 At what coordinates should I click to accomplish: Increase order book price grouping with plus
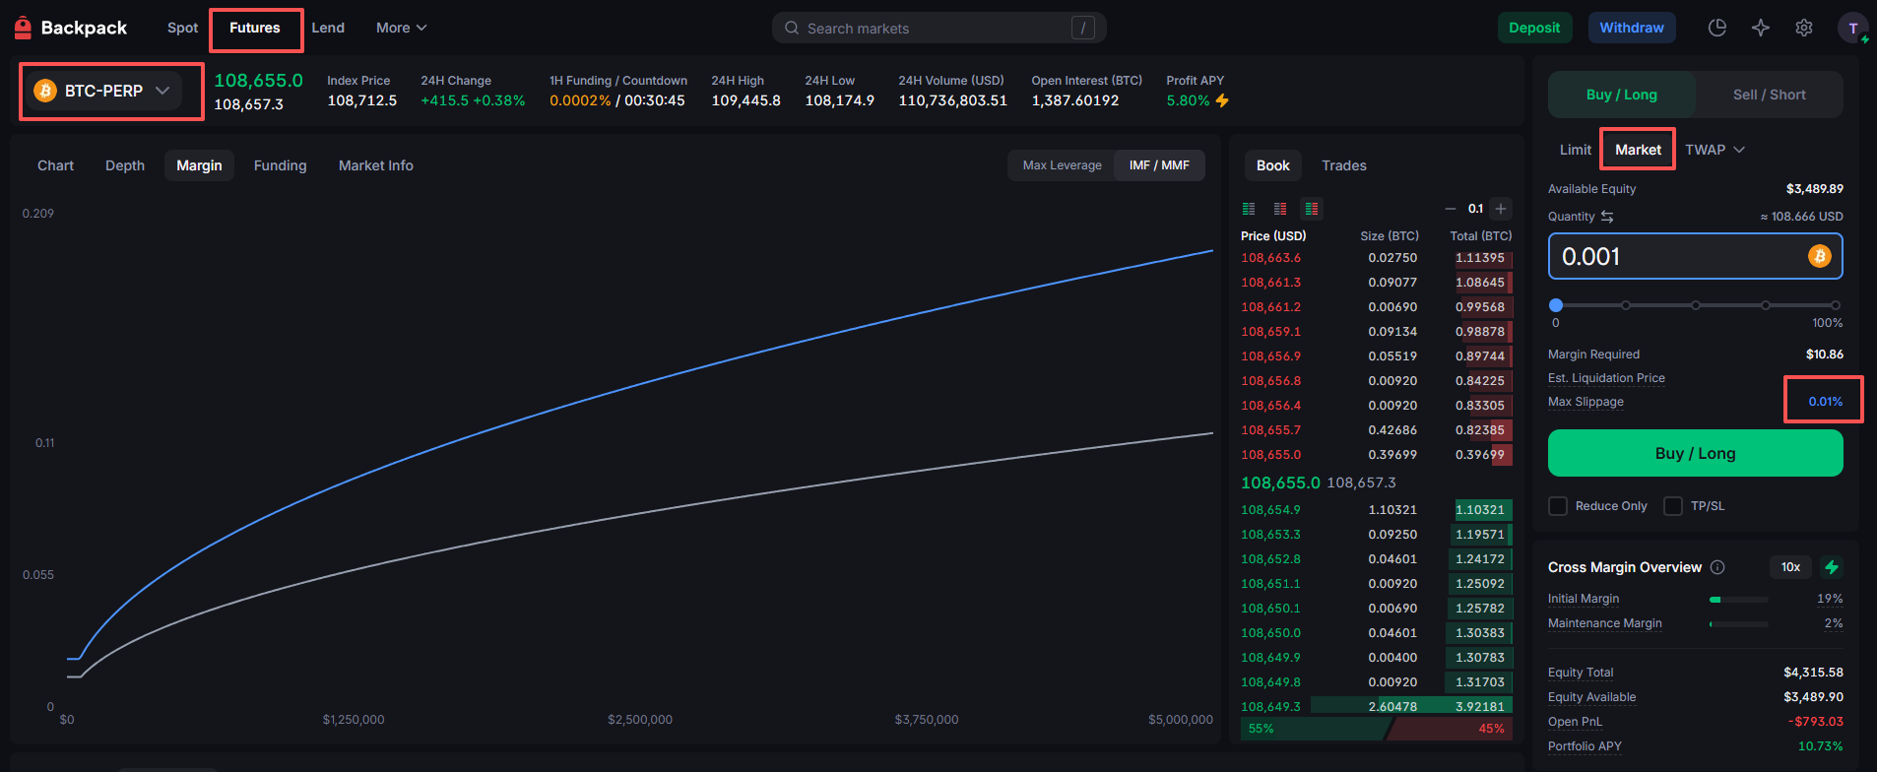pos(1500,209)
